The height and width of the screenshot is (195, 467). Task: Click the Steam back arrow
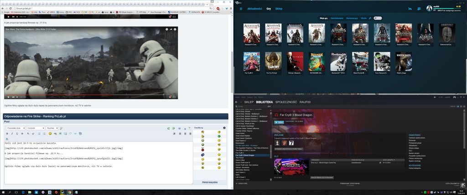236,102
